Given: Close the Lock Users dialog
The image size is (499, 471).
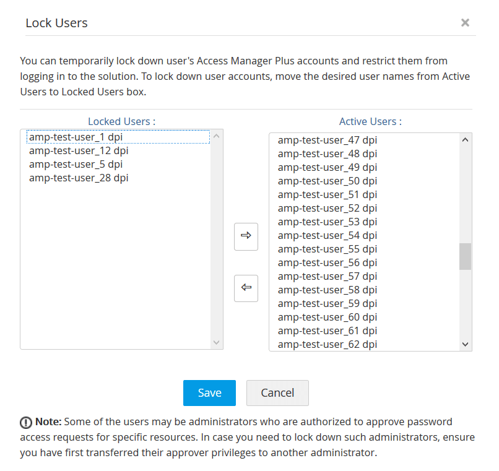Looking at the screenshot, I should [465, 23].
